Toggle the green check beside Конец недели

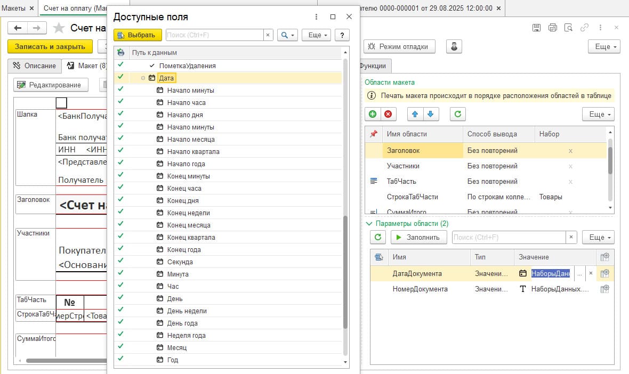[x=120, y=213]
